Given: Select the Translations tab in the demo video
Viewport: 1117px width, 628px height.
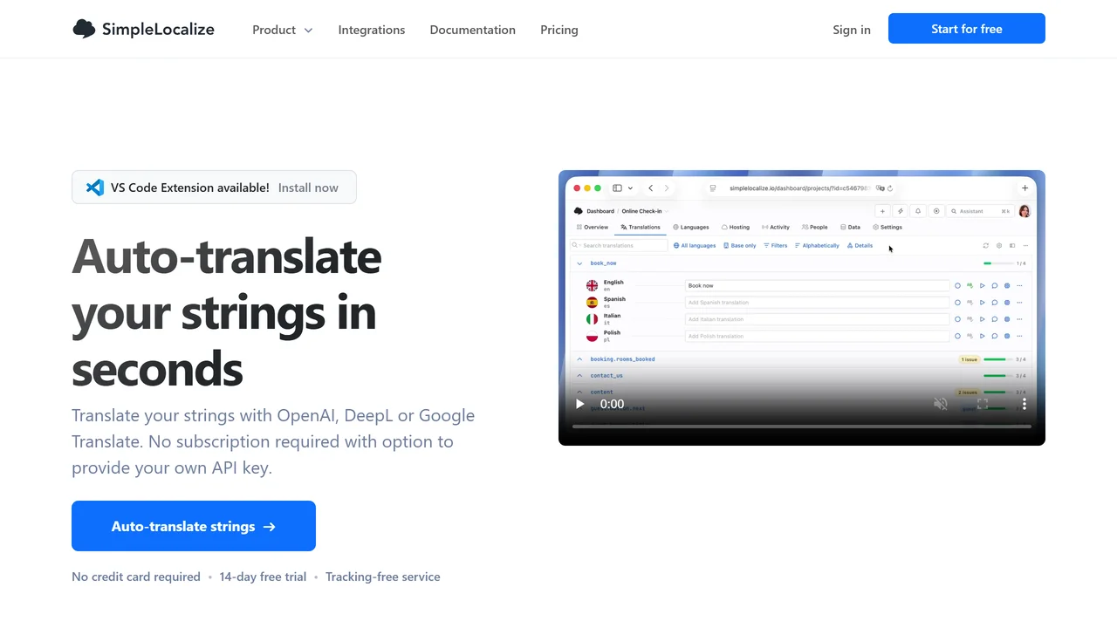Looking at the screenshot, I should point(641,227).
